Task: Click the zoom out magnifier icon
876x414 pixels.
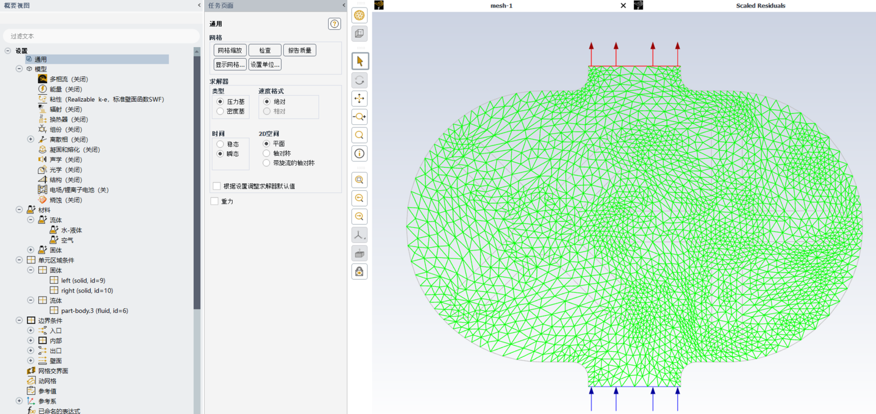Action: [359, 217]
